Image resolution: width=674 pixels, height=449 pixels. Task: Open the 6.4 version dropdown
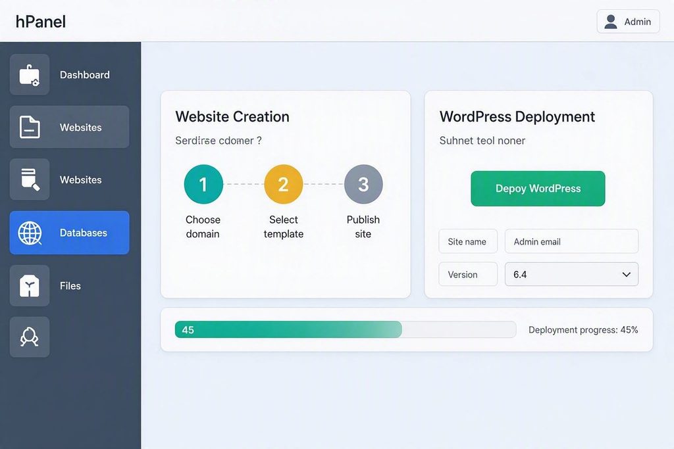click(571, 274)
